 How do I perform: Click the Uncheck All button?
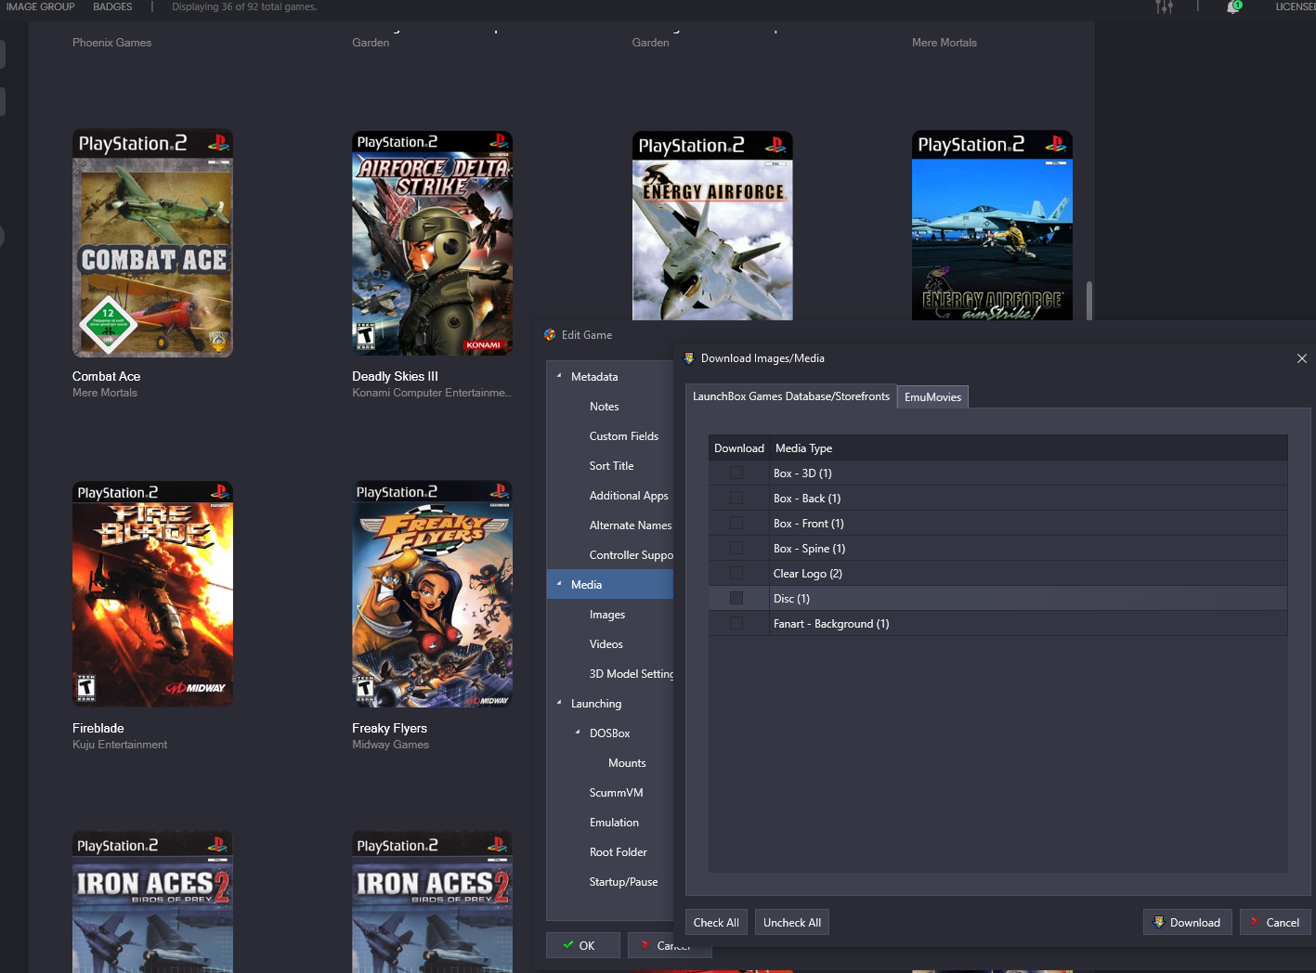coord(792,922)
